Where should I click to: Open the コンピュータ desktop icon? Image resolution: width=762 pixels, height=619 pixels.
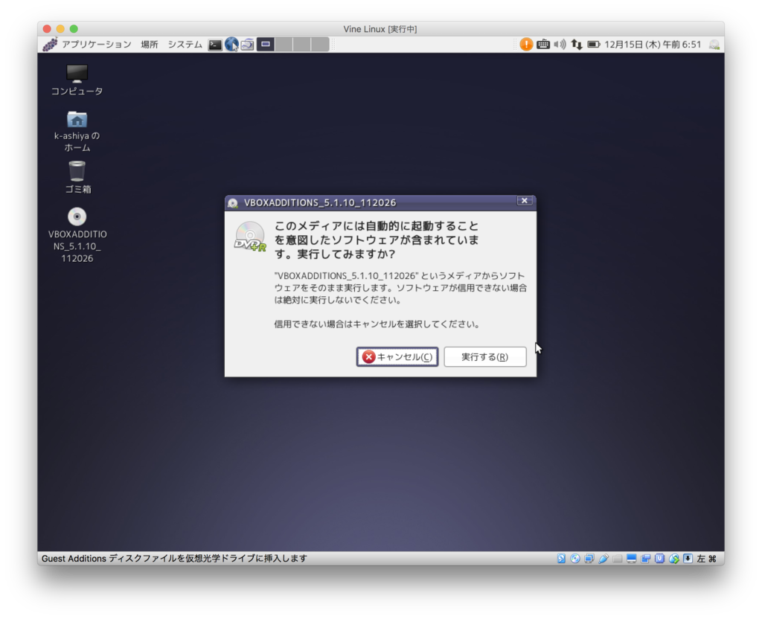(77, 80)
